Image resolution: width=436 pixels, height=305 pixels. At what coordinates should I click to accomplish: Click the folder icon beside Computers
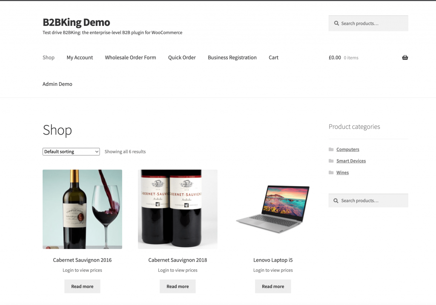tap(331, 149)
